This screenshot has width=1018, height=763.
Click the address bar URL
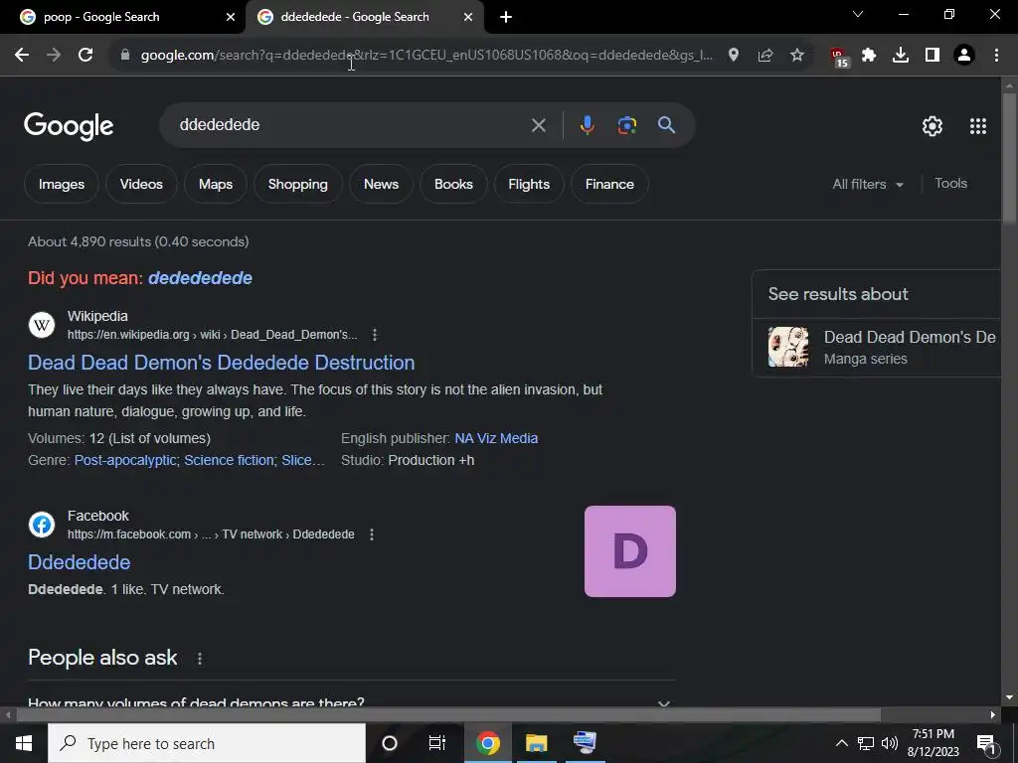point(426,56)
